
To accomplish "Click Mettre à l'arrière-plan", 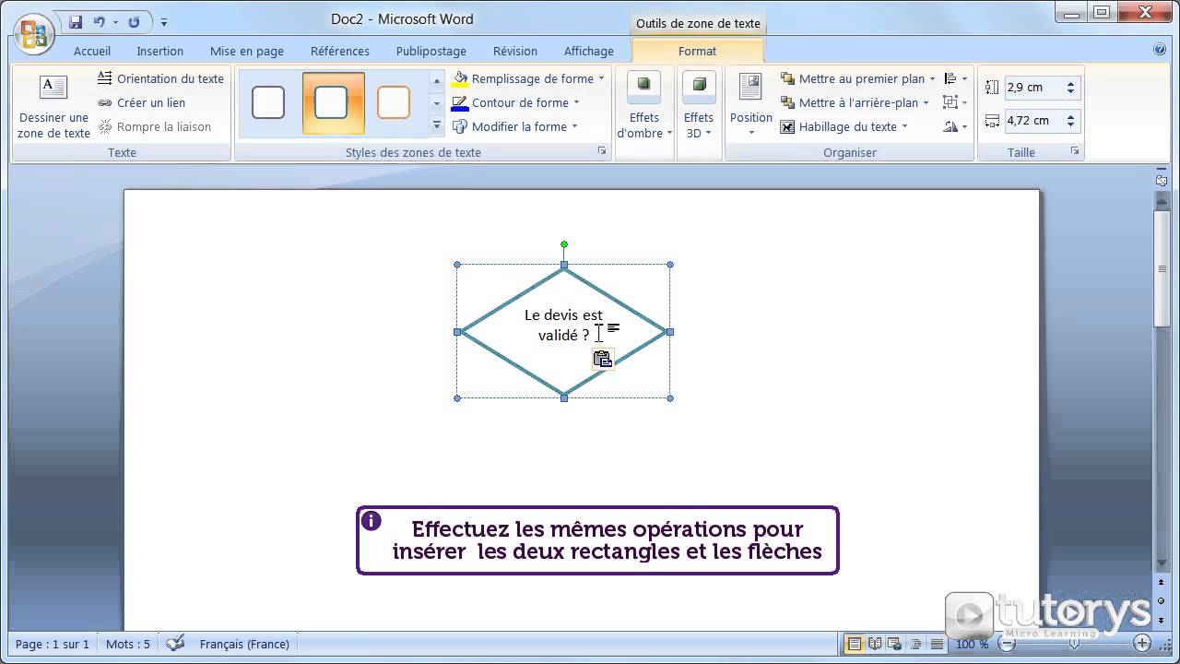I will point(849,102).
